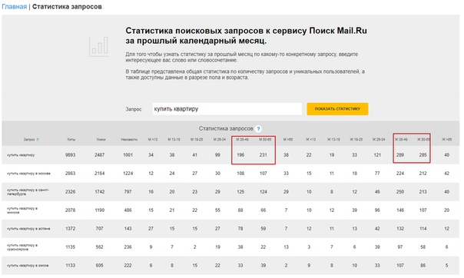The height and width of the screenshot is (278, 464).
Task: Click the Ж <13 column header
Action: point(310,140)
